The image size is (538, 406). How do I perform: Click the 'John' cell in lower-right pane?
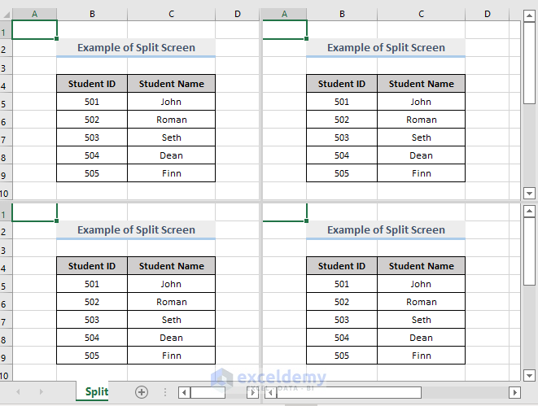pos(421,284)
